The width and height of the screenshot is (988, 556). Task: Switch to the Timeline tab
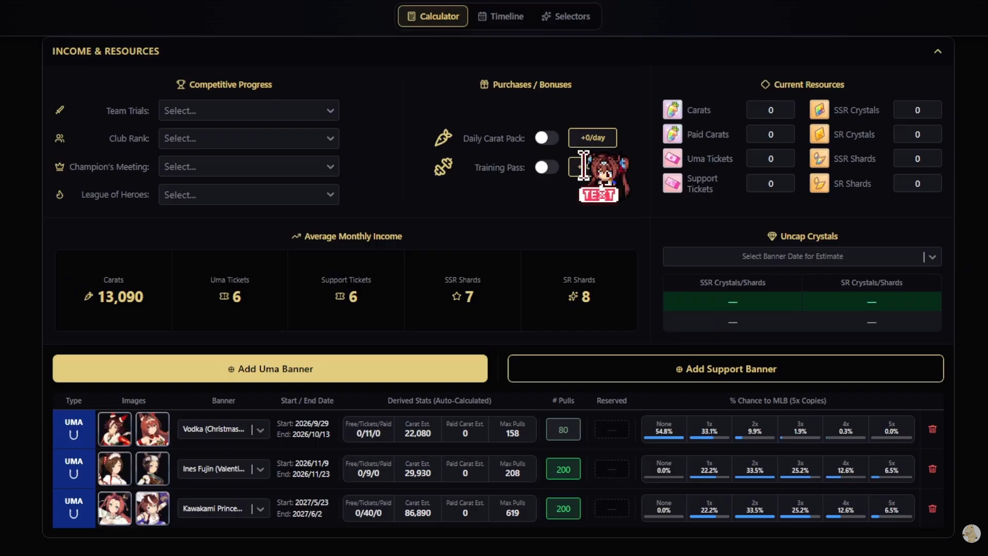coord(501,16)
